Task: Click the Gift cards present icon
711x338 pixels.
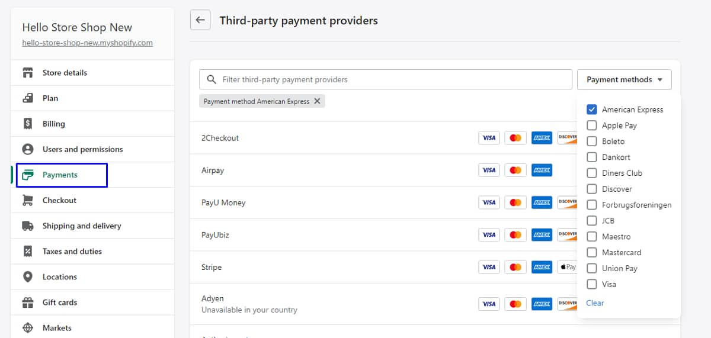Action: (27, 302)
